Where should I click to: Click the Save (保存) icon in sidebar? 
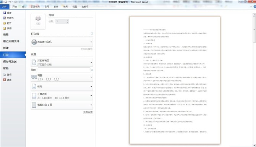[5, 13]
